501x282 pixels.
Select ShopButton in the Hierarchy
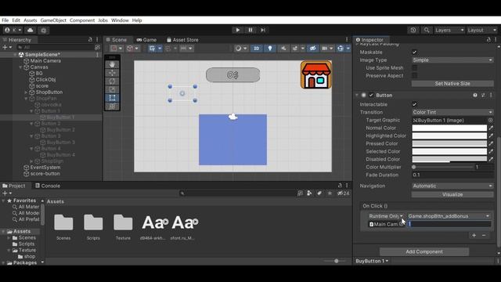(x=49, y=92)
